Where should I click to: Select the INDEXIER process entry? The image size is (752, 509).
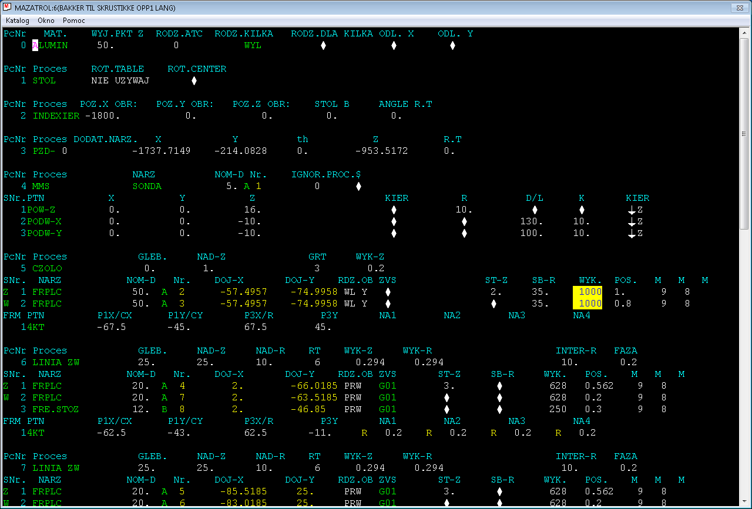tap(56, 116)
